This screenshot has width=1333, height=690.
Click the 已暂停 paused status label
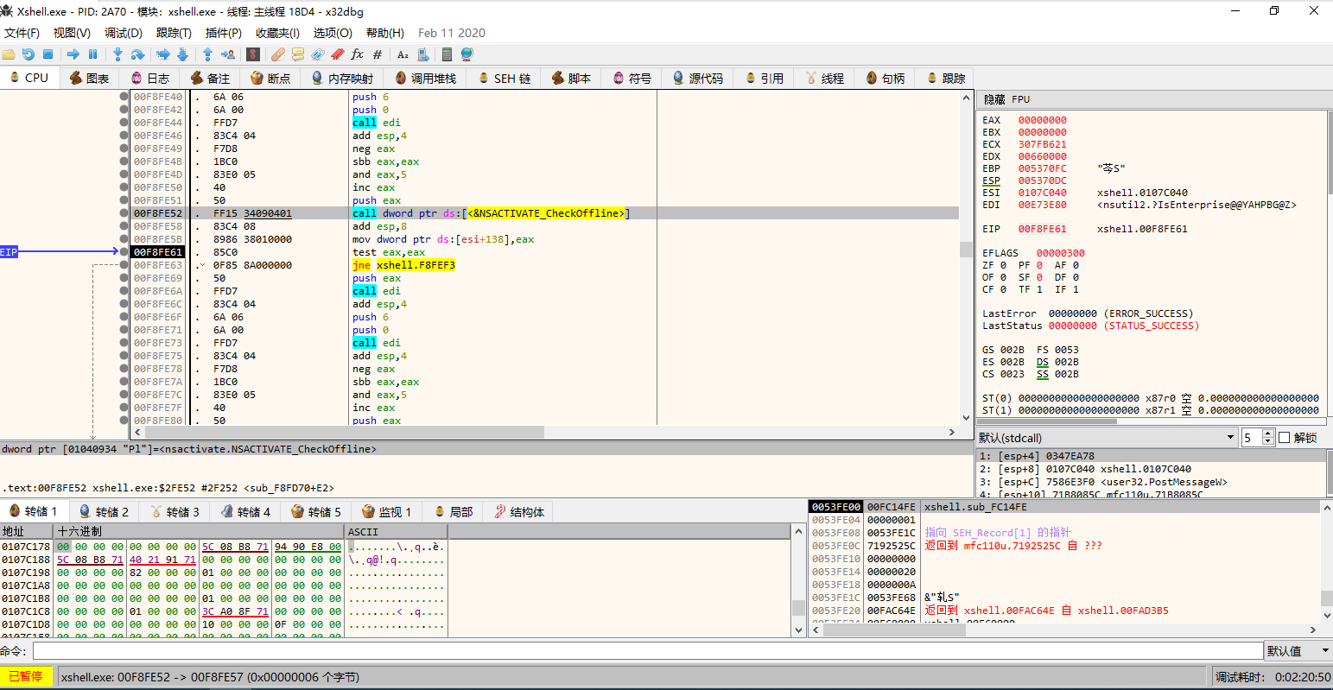click(x=26, y=677)
